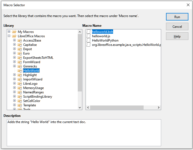Cancel the Macro Selector dialog
The width and height of the screenshot is (193, 150).
[177, 26]
